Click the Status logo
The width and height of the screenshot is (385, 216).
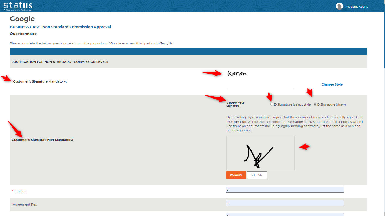point(17,6)
